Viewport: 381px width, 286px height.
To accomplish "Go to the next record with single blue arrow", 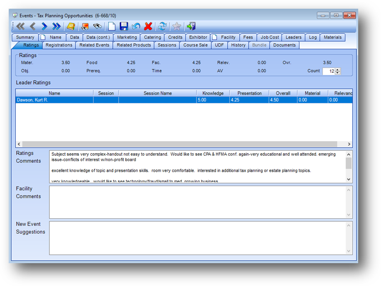I will pos(44,26).
